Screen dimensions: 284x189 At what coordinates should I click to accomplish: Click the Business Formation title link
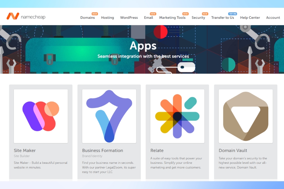(103, 151)
